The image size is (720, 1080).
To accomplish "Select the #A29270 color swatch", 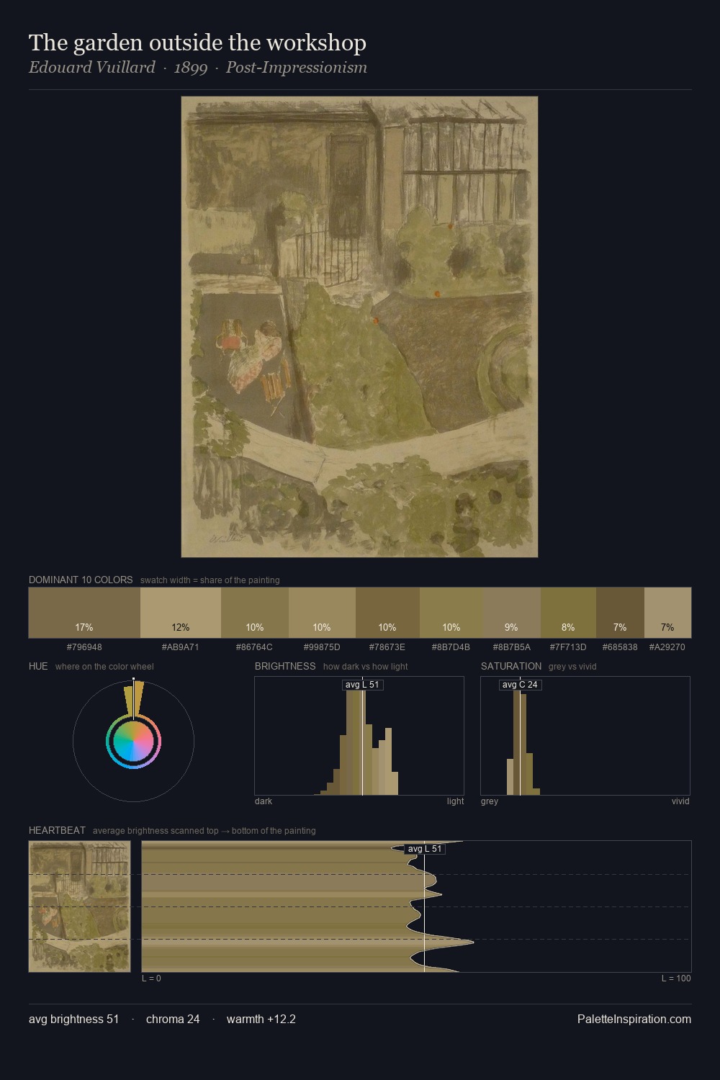I will 667,613.
